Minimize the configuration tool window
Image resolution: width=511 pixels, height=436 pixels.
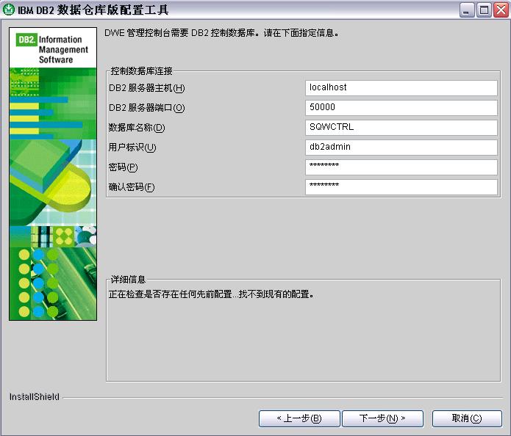468,10
